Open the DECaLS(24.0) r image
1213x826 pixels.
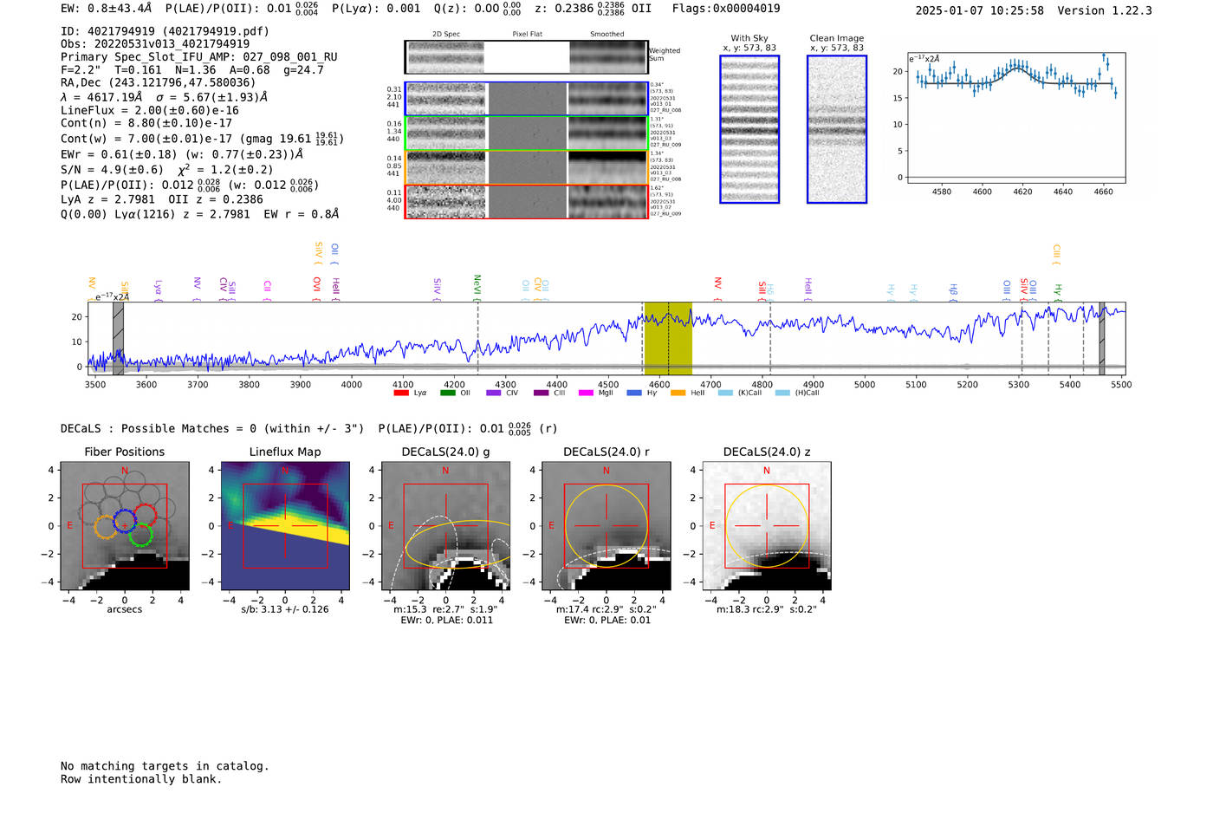point(606,526)
